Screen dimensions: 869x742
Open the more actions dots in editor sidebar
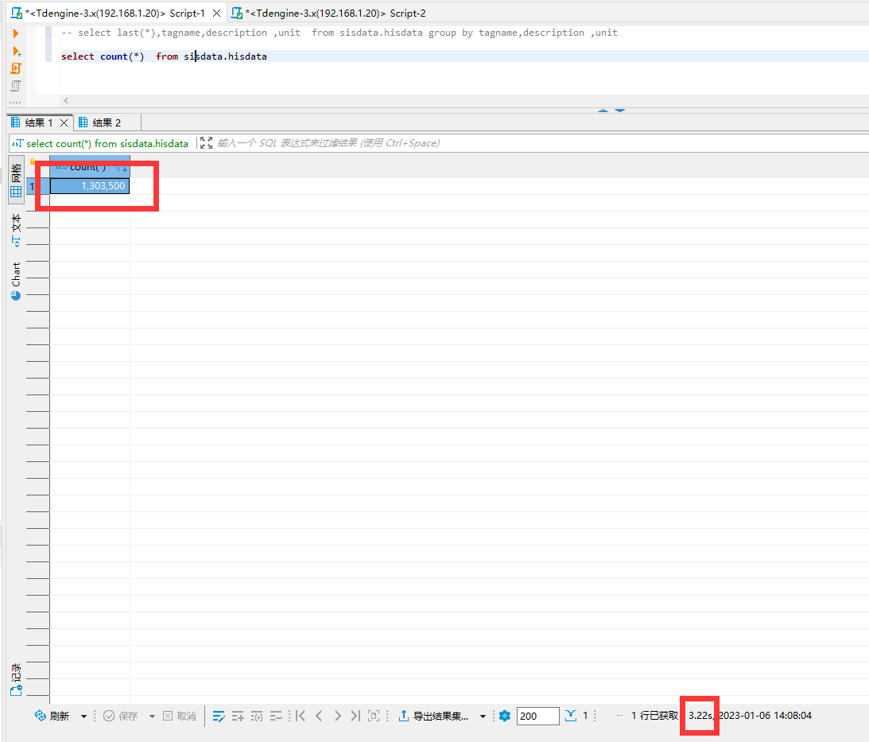pyautogui.click(x=15, y=102)
